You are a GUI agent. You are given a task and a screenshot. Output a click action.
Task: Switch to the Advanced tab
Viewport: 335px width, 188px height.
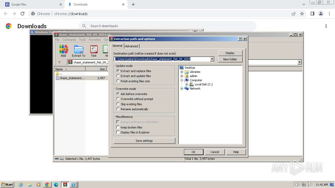coord(131,46)
